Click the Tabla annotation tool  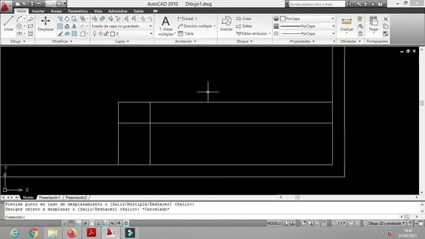click(x=186, y=34)
